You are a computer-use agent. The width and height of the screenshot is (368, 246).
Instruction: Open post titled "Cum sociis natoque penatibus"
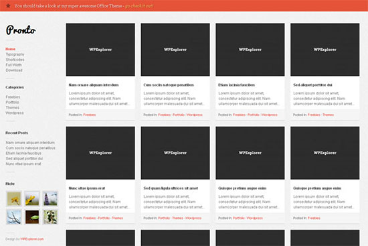(x=169, y=85)
